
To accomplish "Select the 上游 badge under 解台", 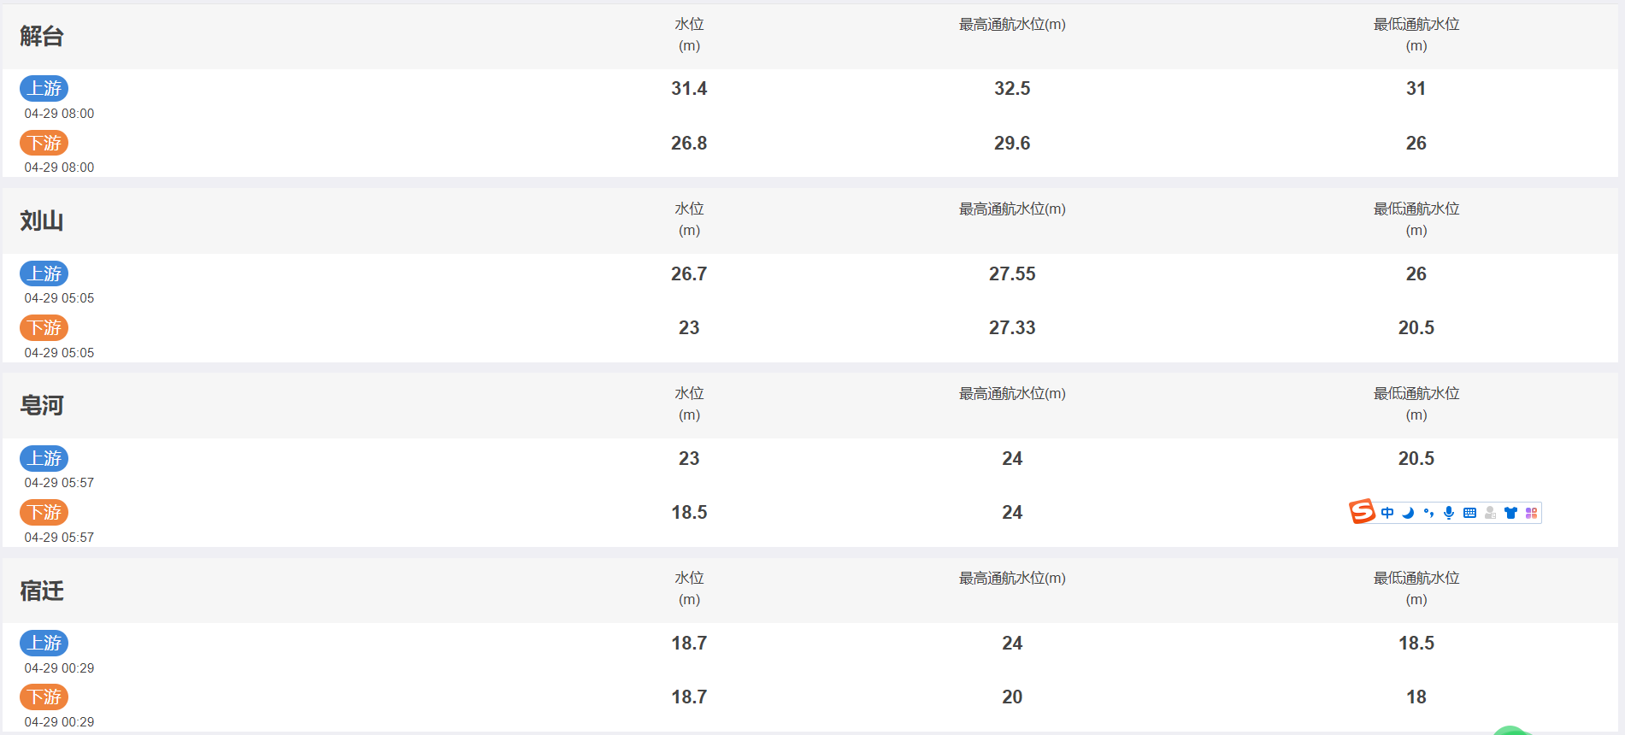I will [44, 88].
